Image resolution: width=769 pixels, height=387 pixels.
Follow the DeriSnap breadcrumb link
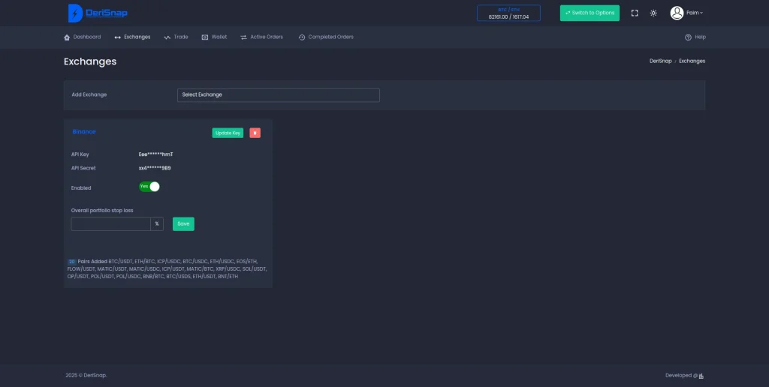[660, 61]
